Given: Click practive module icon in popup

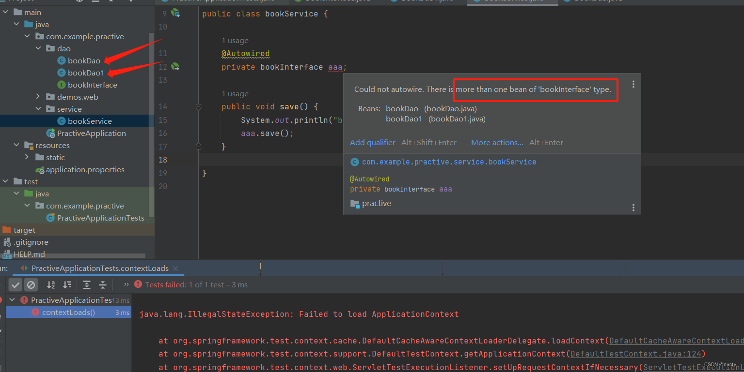Looking at the screenshot, I should tap(355, 204).
